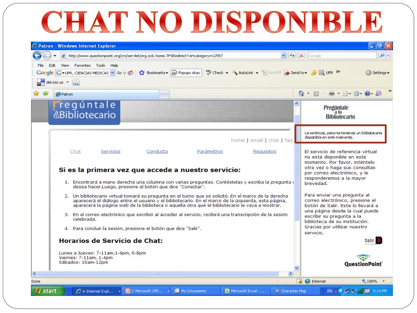
Task: Switch to My Documents taskbar item
Action: (x=195, y=291)
